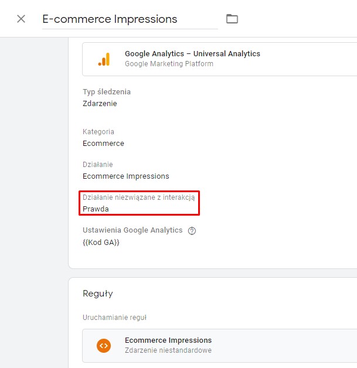
Task: Select the Ecommerce category value
Action: 103,144
